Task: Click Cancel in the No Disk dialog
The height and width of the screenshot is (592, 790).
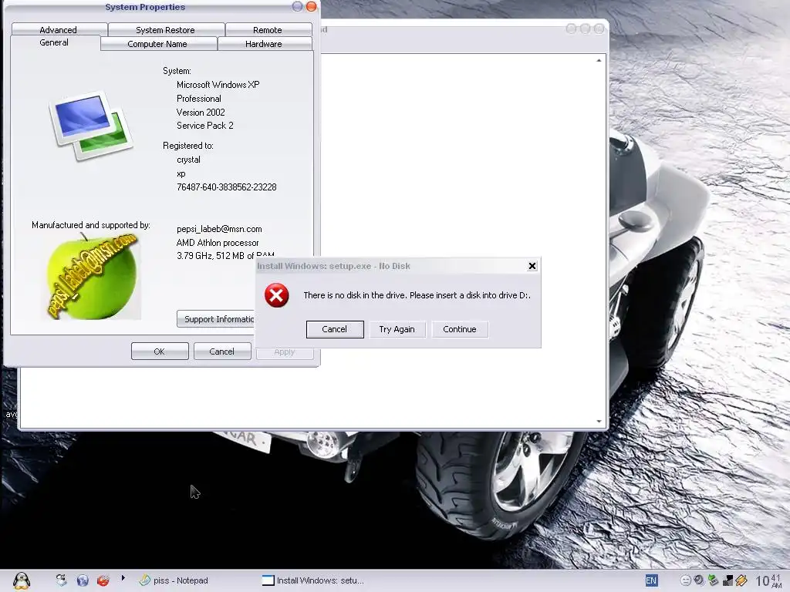Action: pos(335,329)
